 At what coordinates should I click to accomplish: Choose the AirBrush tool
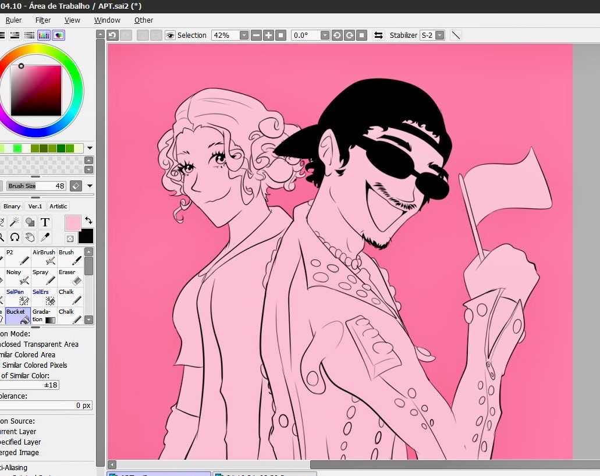[x=44, y=257]
